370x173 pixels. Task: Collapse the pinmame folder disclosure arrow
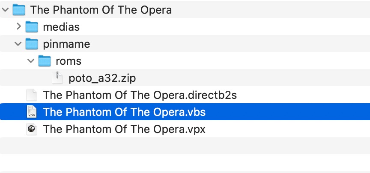point(18,44)
